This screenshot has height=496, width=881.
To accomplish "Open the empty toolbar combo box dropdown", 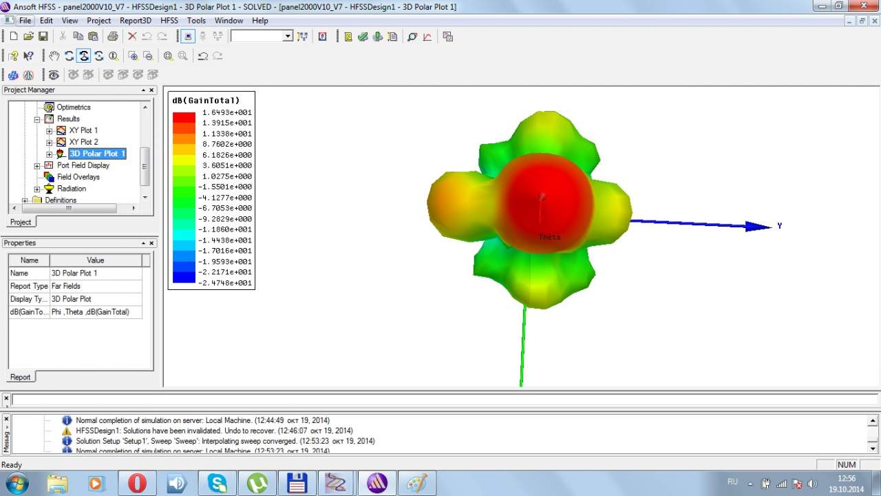I will 288,37.
